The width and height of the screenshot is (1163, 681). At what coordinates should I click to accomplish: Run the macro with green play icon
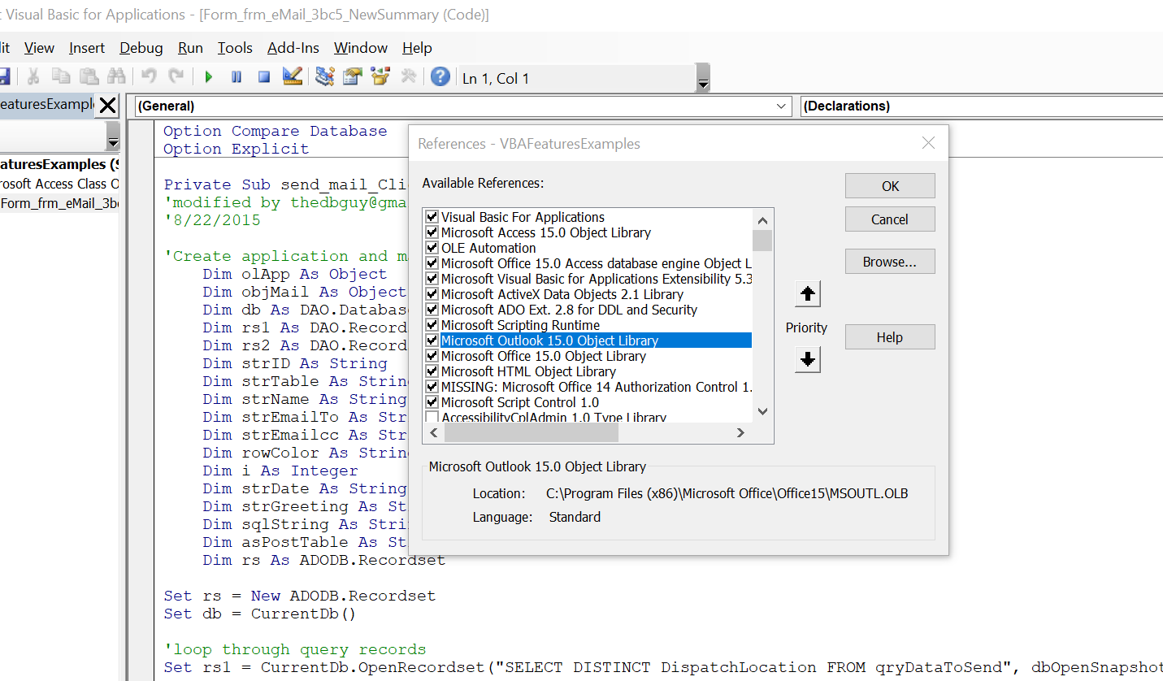pyautogui.click(x=209, y=77)
